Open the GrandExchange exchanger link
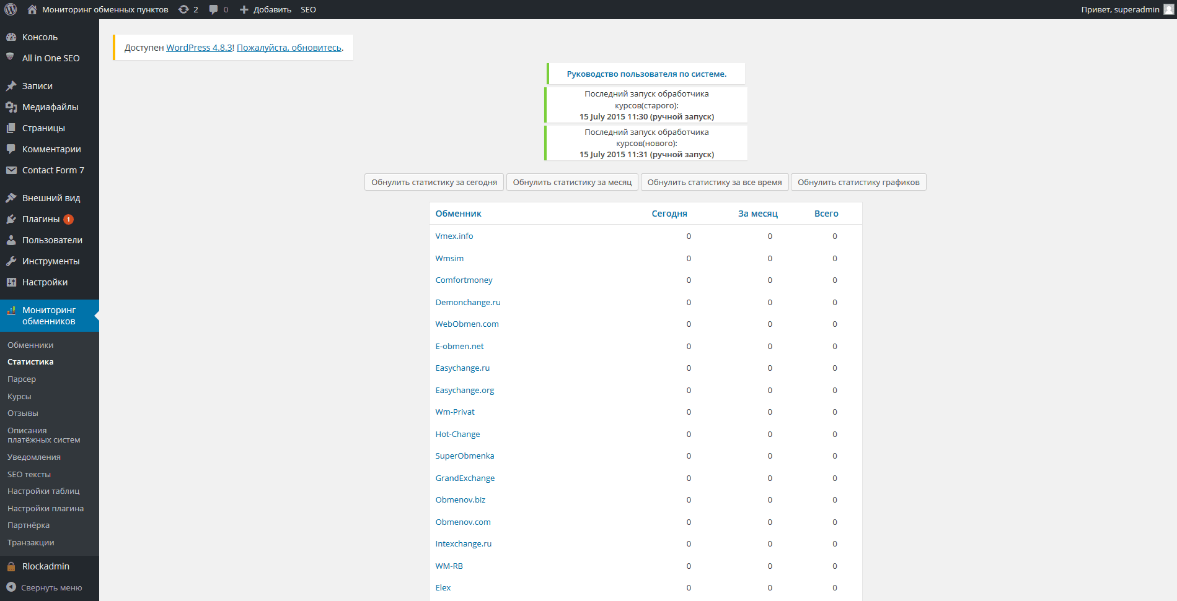Screen dimensions: 1177x601 [465, 478]
